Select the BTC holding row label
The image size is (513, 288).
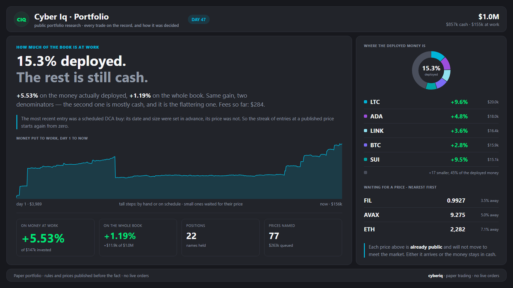(375, 145)
